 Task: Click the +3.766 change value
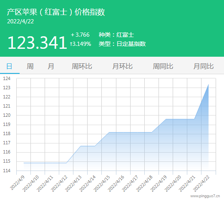pyautogui.click(x=80, y=35)
